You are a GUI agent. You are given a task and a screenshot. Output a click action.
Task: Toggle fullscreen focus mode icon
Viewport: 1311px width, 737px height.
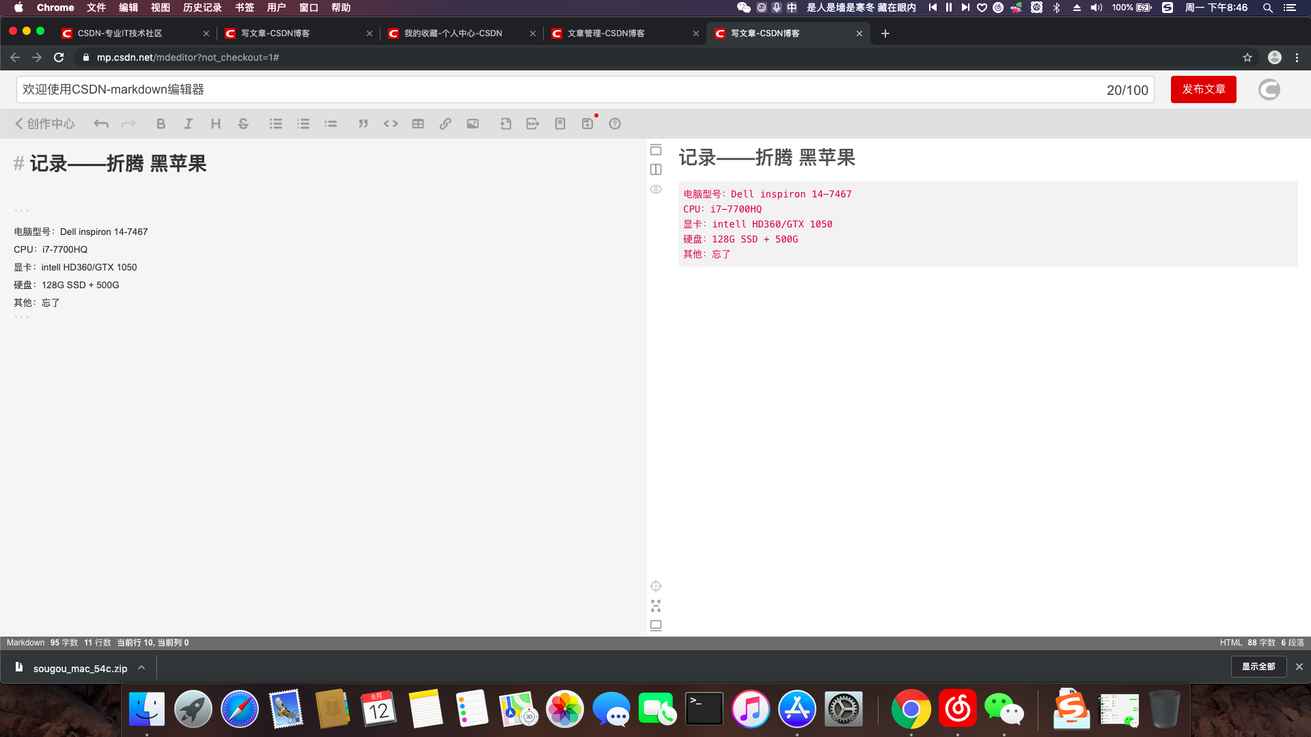(x=655, y=606)
